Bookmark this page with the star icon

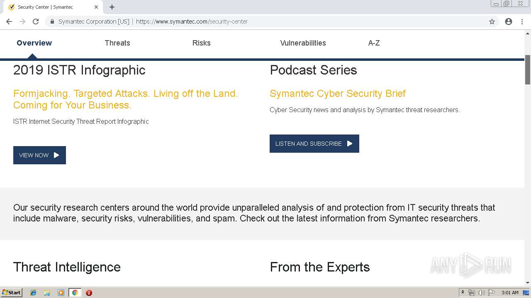492,22
